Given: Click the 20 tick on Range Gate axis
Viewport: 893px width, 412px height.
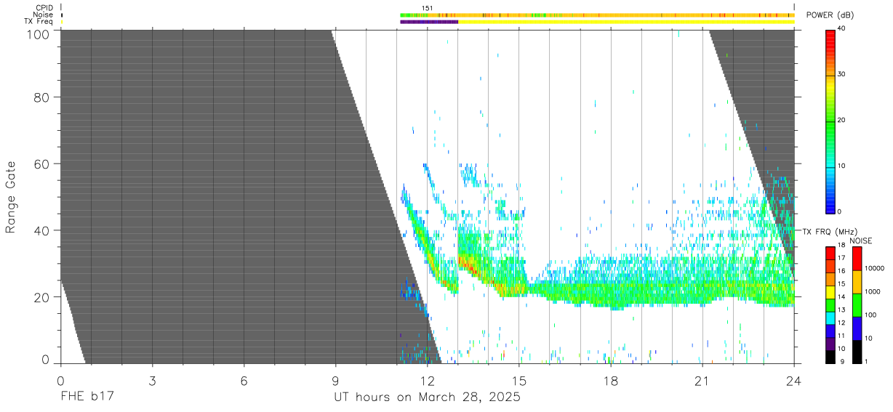Looking at the screenshot, I should pyautogui.click(x=43, y=297).
